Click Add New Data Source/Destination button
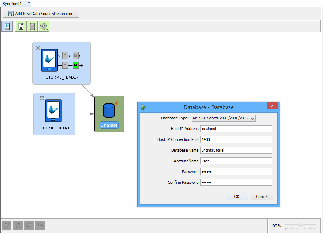This screenshot has width=323, height=234. [41, 14]
